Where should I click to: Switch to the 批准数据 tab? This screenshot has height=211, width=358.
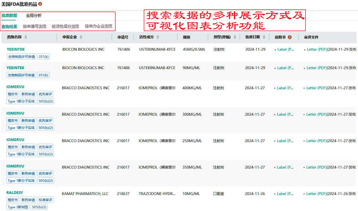[x=9, y=16]
